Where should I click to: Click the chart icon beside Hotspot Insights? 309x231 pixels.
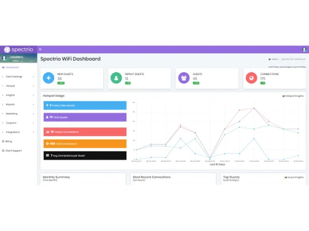(x=283, y=96)
